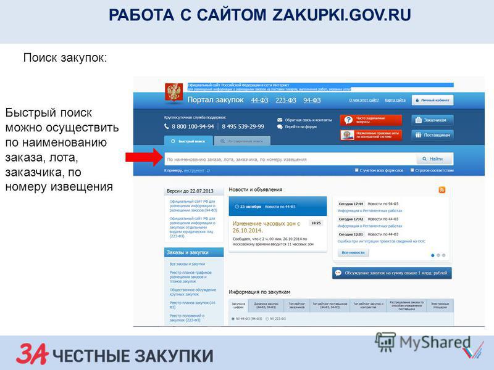Select the 'Топ рейтинг заказчиков' tab

point(297,305)
